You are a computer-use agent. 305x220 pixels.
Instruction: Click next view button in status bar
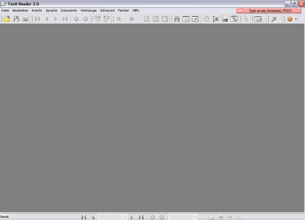click(162, 217)
